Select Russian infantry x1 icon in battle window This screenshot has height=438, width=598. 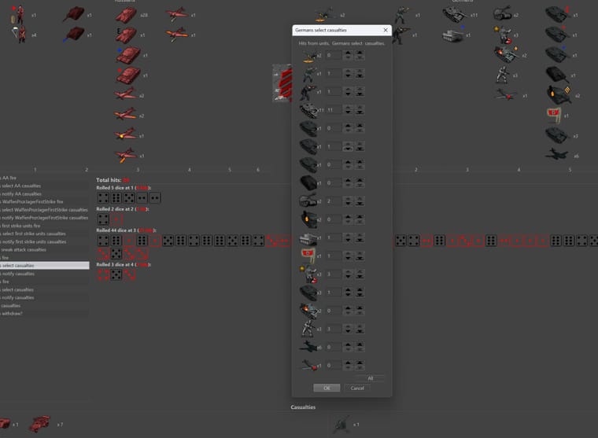point(18,14)
